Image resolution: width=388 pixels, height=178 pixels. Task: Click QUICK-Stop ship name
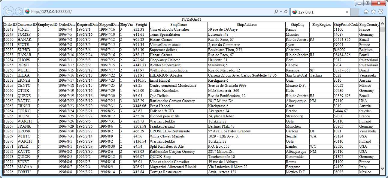click(x=178, y=157)
